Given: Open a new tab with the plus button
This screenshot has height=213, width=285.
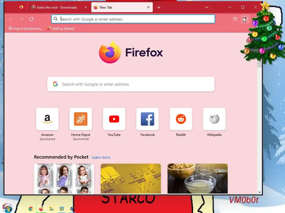Looking at the screenshot, I should pyautogui.click(x=159, y=7).
